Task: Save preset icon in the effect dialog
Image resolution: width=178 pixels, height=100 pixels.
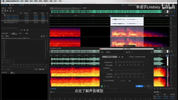Action: pyautogui.click(x=127, y=52)
